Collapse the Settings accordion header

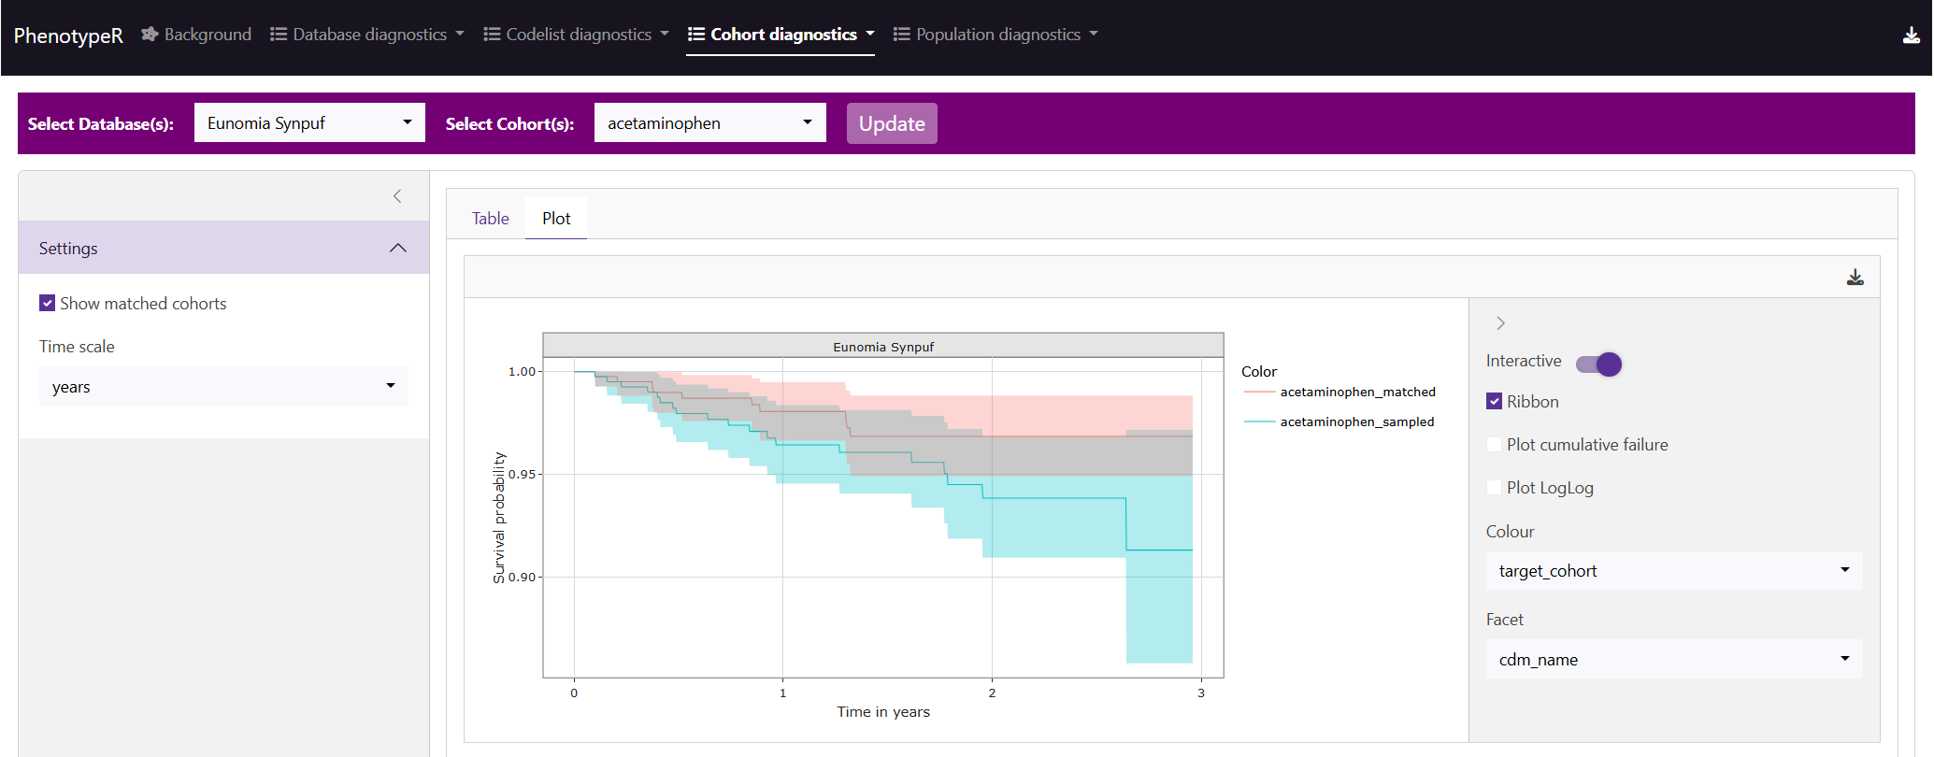[x=223, y=248]
